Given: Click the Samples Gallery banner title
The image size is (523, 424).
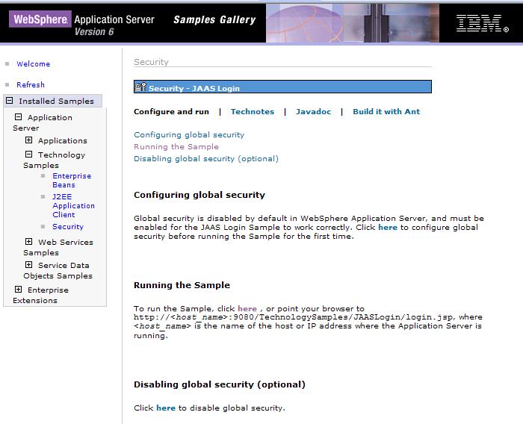Looking at the screenshot, I should tap(214, 19).
